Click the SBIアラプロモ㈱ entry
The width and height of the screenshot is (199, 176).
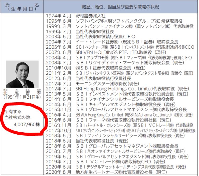coord(134,58)
